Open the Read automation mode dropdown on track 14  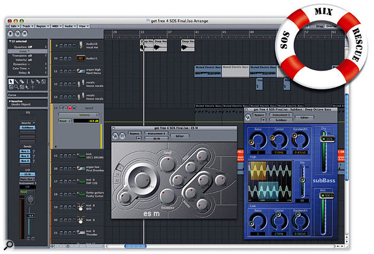coord(65,121)
